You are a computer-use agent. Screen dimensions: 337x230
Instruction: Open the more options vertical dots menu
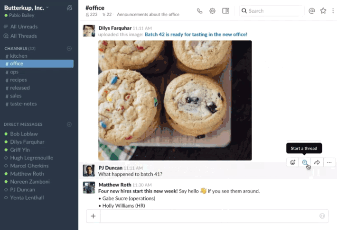[333, 11]
